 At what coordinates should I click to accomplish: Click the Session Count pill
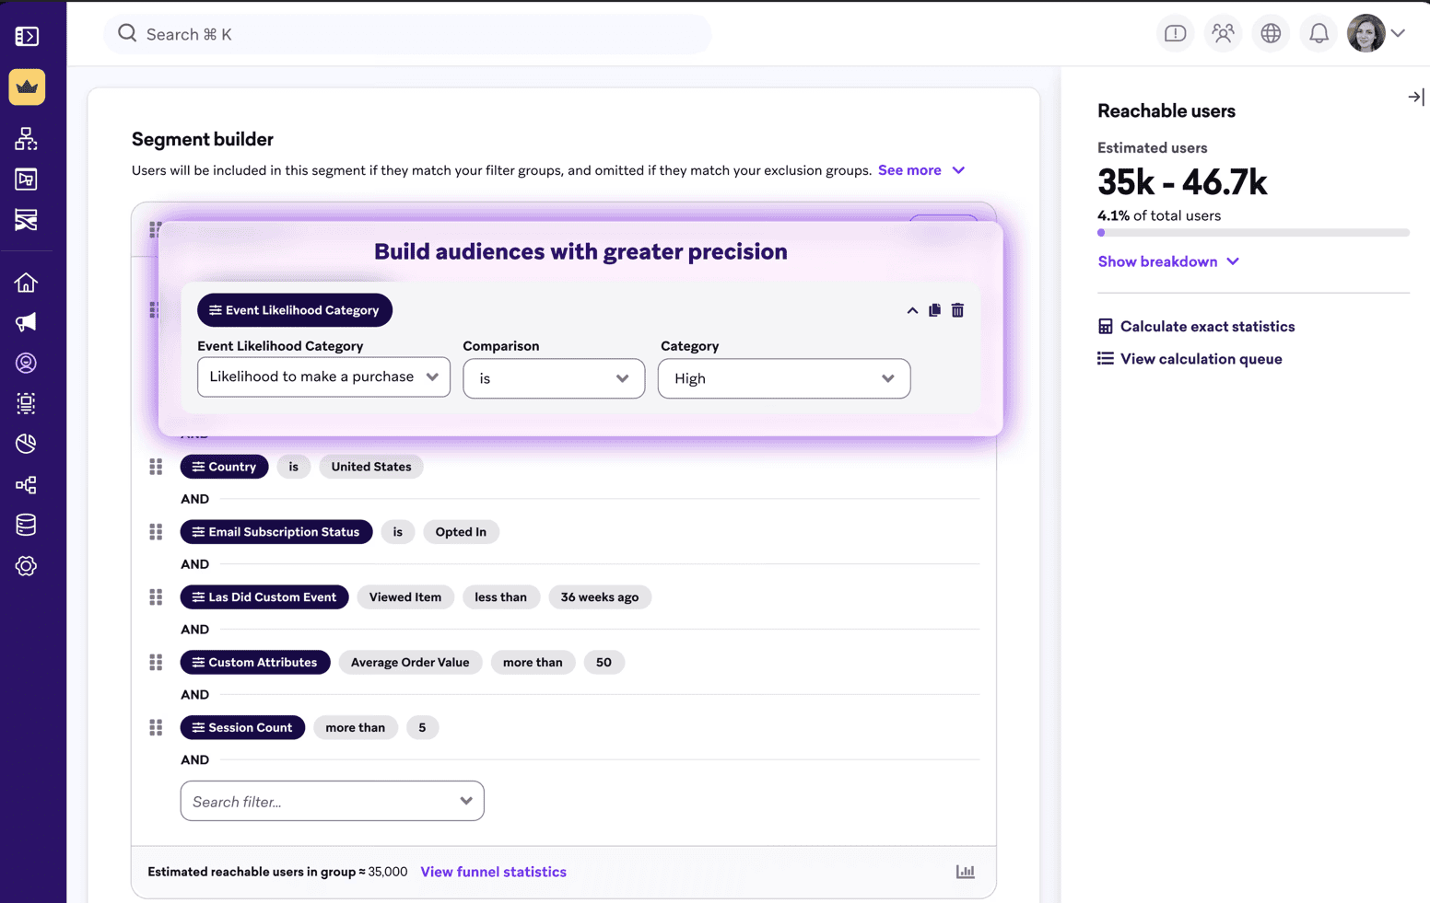coord(242,727)
